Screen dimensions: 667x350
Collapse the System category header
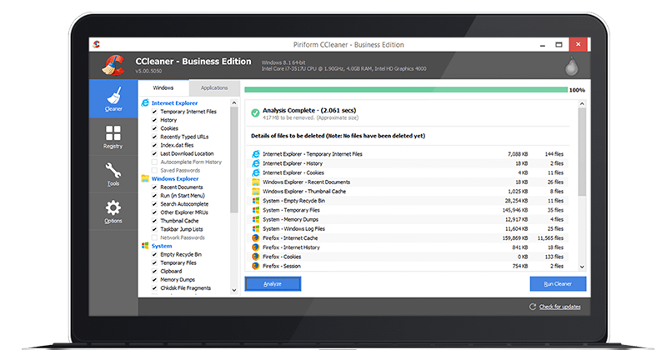point(162,246)
